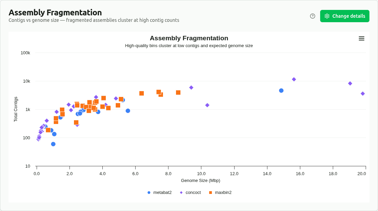Click the Total Contigs axis label

point(16,108)
